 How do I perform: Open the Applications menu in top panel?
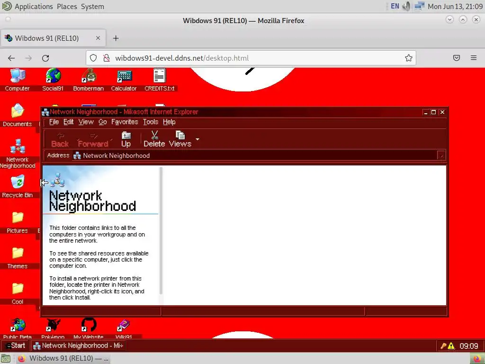point(34,7)
